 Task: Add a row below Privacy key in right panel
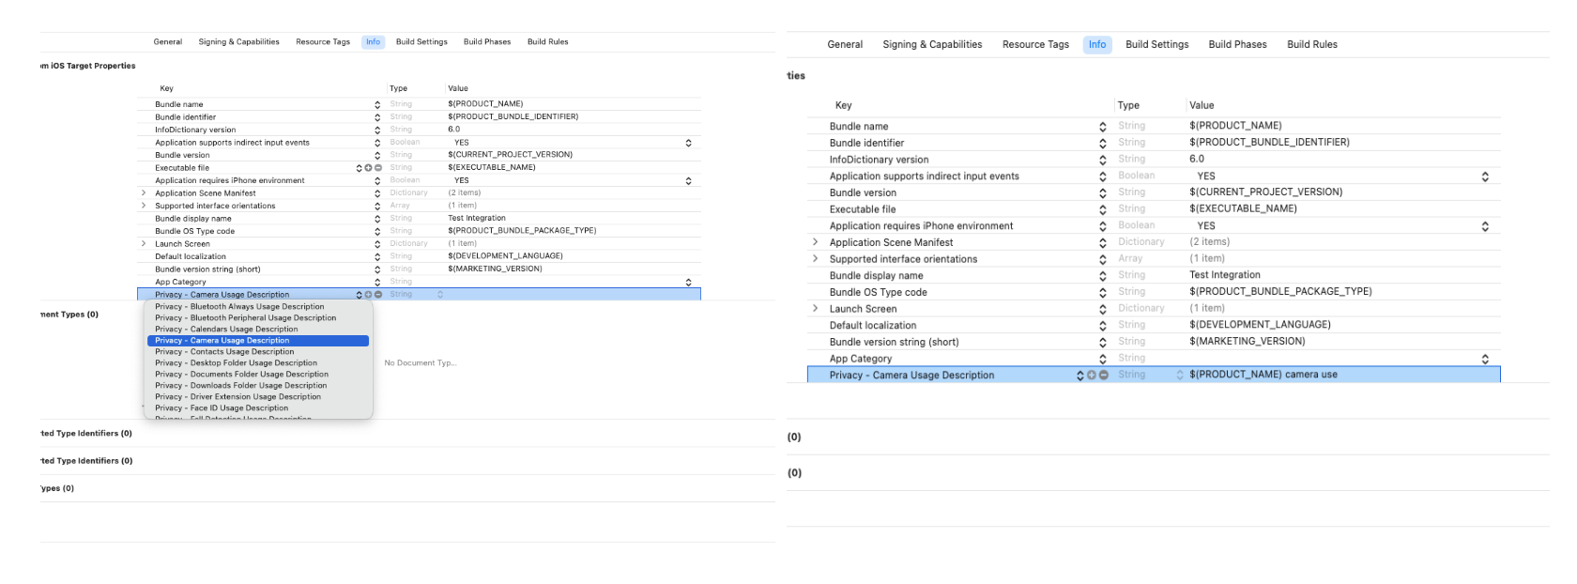(1092, 376)
